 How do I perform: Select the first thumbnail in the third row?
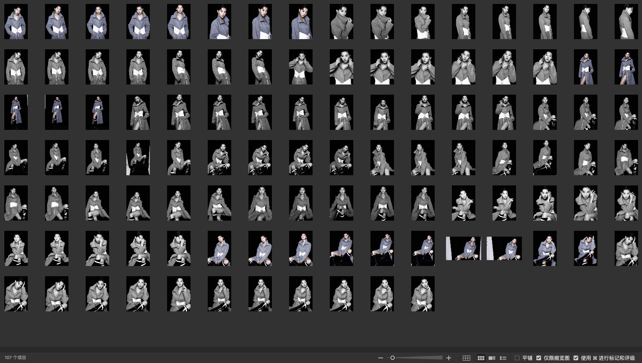coord(16,112)
